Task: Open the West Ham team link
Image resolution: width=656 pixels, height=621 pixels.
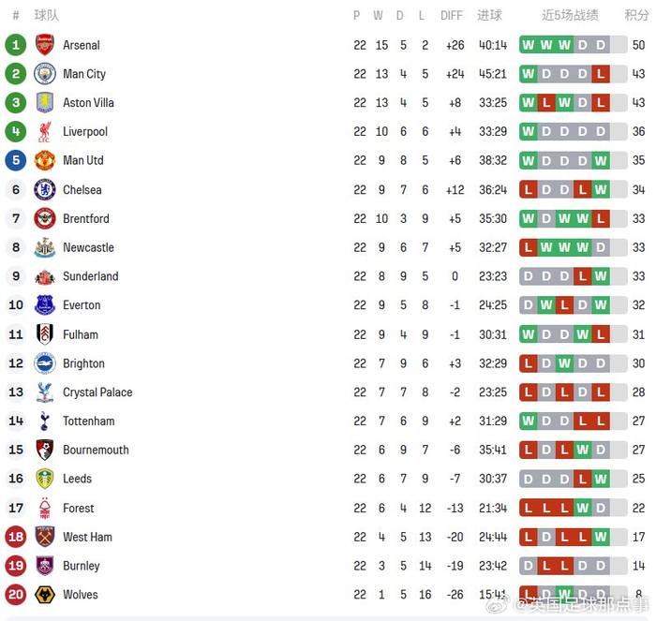Action: coord(87,537)
